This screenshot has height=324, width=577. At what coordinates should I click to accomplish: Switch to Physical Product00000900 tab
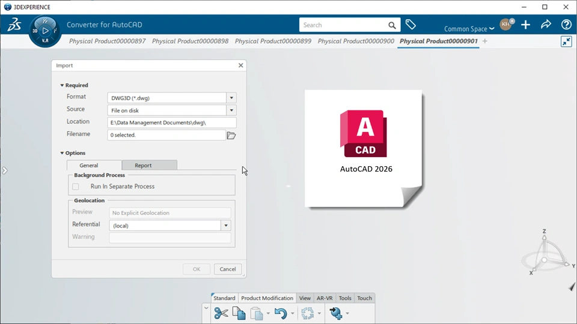click(x=356, y=41)
